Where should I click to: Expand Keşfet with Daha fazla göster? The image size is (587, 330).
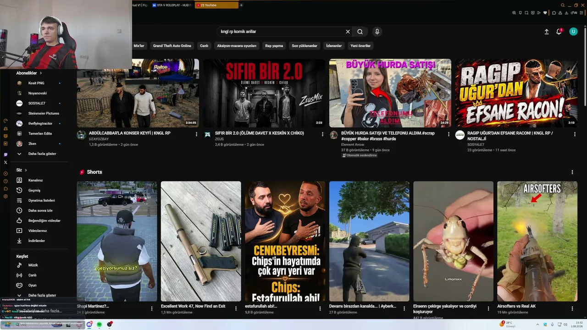coord(42,295)
